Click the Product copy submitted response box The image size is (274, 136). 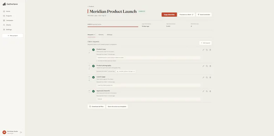(148, 57)
